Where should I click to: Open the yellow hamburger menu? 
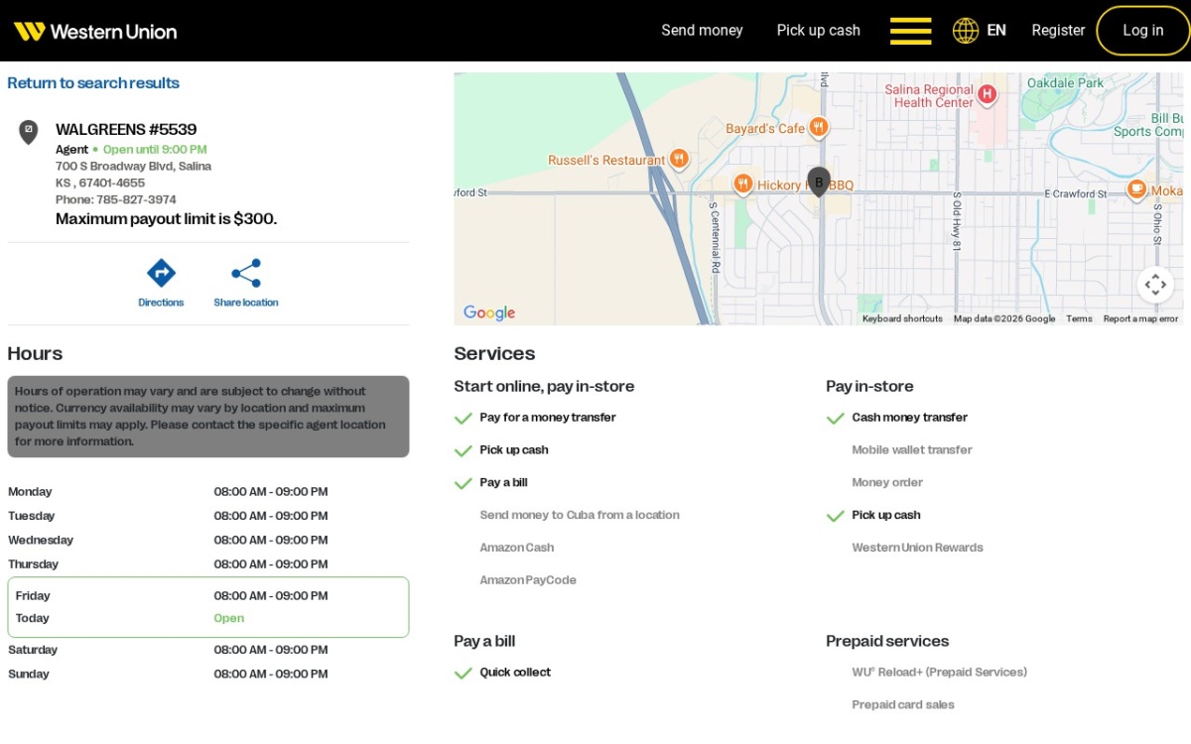coord(910,31)
